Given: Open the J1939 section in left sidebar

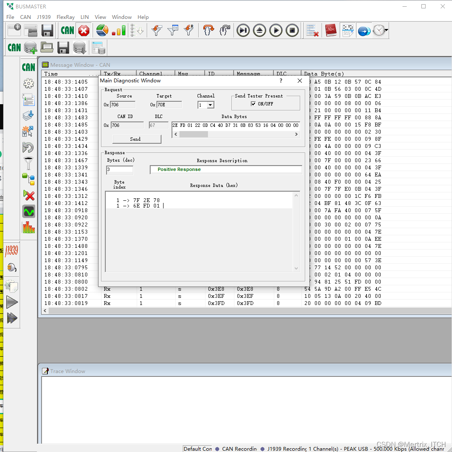Looking at the screenshot, I should [12, 251].
